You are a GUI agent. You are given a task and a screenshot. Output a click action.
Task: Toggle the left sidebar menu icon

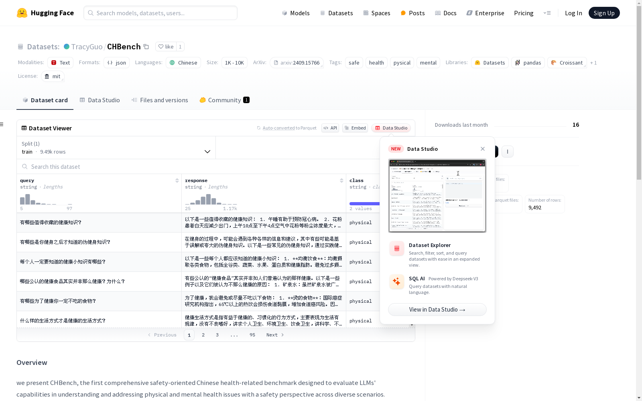[x=2, y=124]
